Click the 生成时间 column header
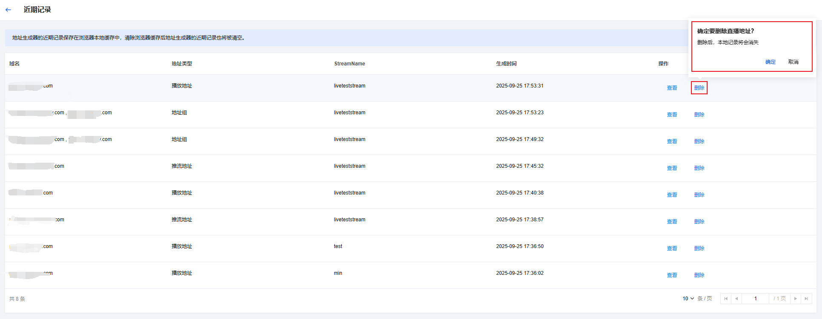Image resolution: width=822 pixels, height=319 pixels. [x=506, y=64]
